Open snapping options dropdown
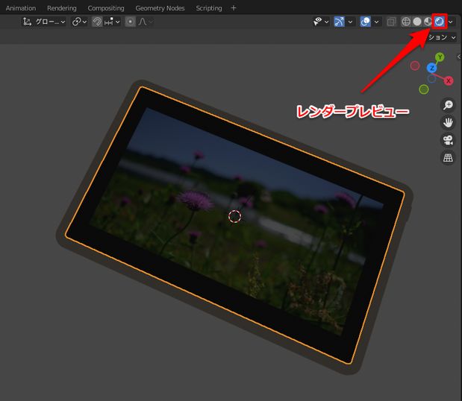462x401 pixels. tap(112, 22)
